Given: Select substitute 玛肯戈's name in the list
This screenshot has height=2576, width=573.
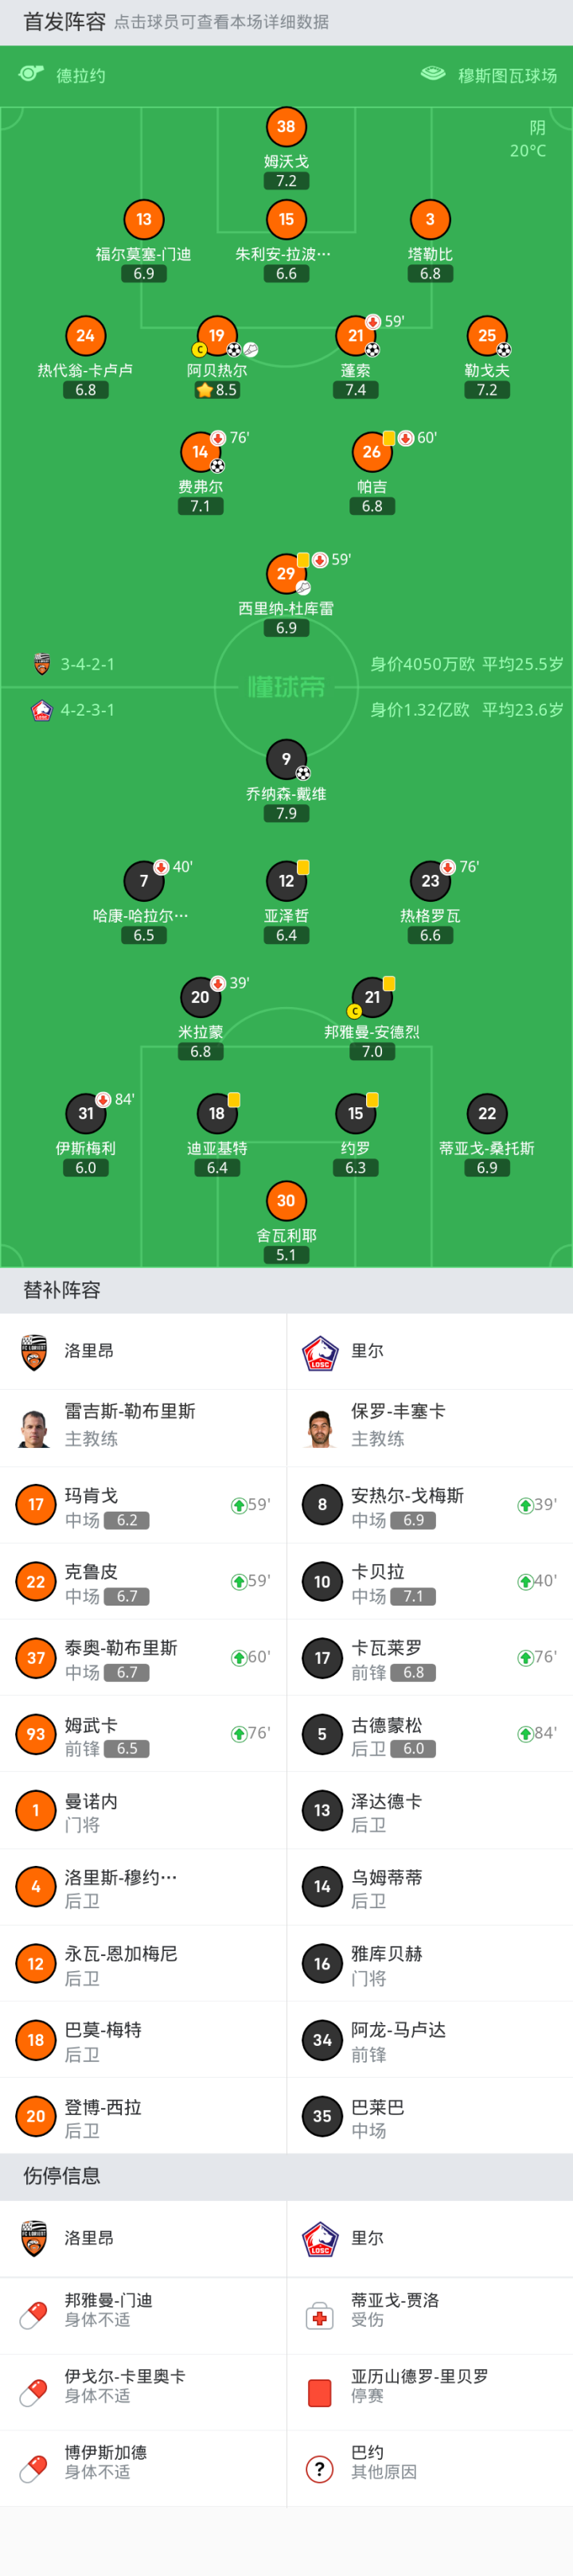Looking at the screenshot, I should click(x=91, y=1495).
